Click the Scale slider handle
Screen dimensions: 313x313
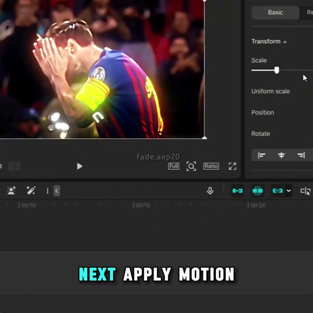click(277, 70)
